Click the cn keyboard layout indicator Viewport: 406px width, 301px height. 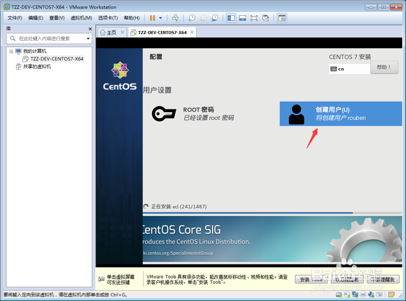point(349,69)
